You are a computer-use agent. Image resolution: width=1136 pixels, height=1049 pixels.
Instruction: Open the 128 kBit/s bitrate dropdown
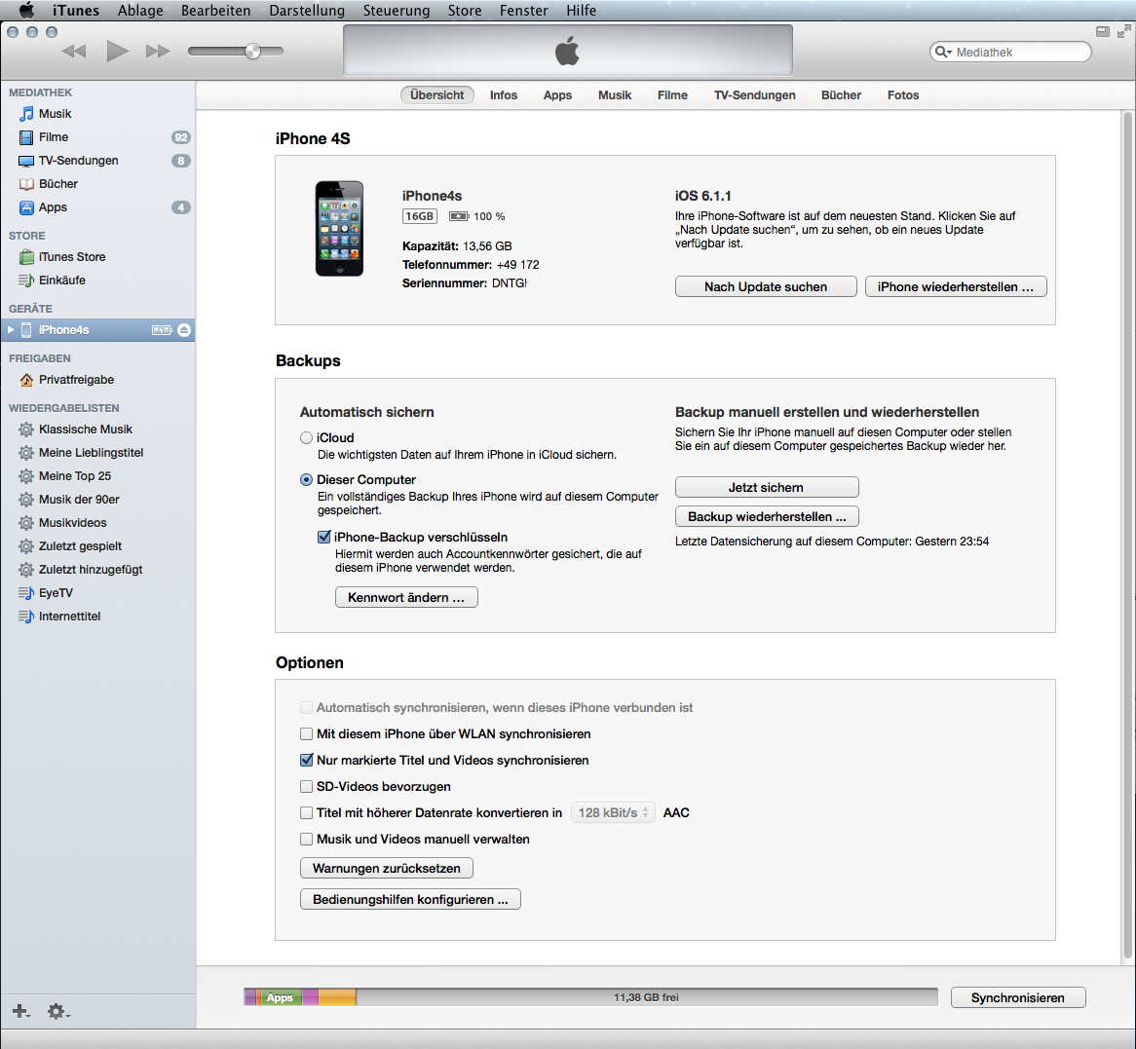click(x=613, y=813)
